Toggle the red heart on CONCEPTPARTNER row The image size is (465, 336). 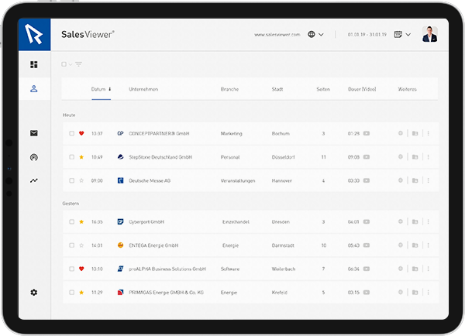pos(81,134)
